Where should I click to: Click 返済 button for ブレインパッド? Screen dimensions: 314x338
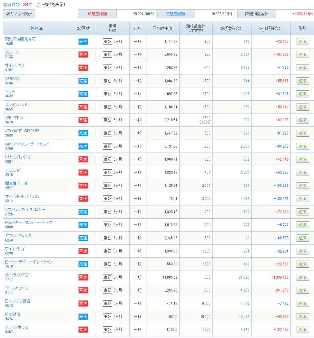click(302, 107)
